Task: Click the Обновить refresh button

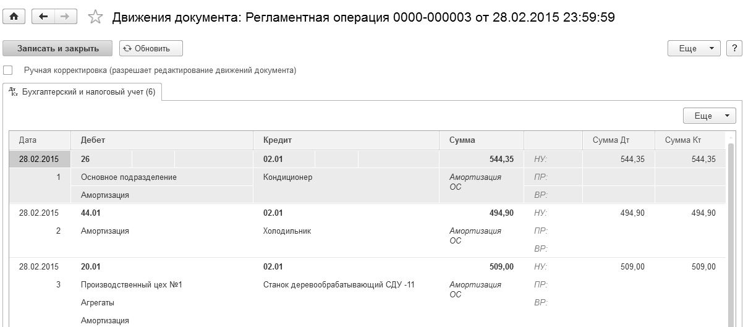Action: pyautogui.click(x=151, y=48)
